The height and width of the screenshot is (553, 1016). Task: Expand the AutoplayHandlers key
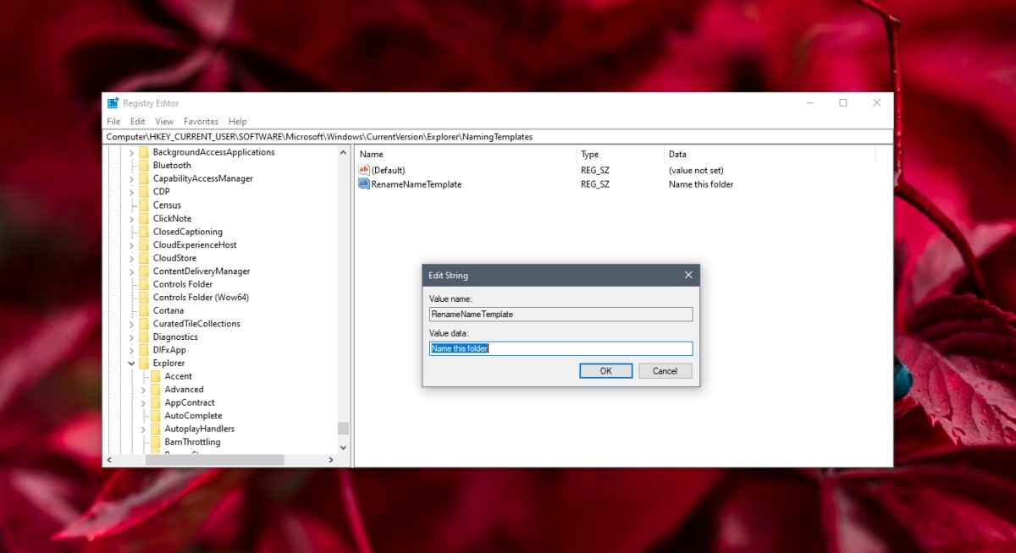click(144, 429)
